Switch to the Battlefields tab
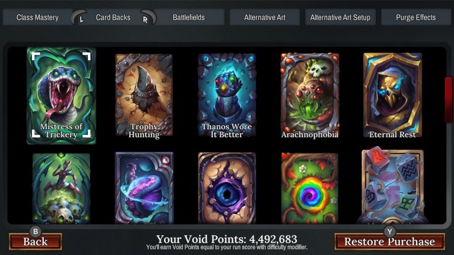The width and height of the screenshot is (454, 255). (x=189, y=18)
